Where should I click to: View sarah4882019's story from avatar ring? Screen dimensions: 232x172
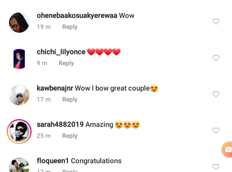click(x=19, y=131)
